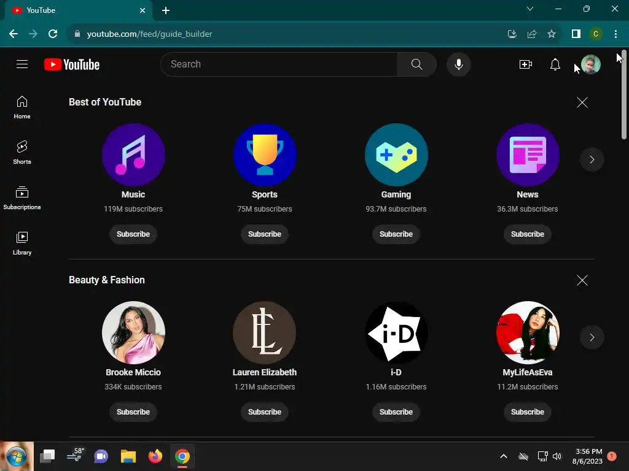Open the hamburger guide menu

point(22,64)
